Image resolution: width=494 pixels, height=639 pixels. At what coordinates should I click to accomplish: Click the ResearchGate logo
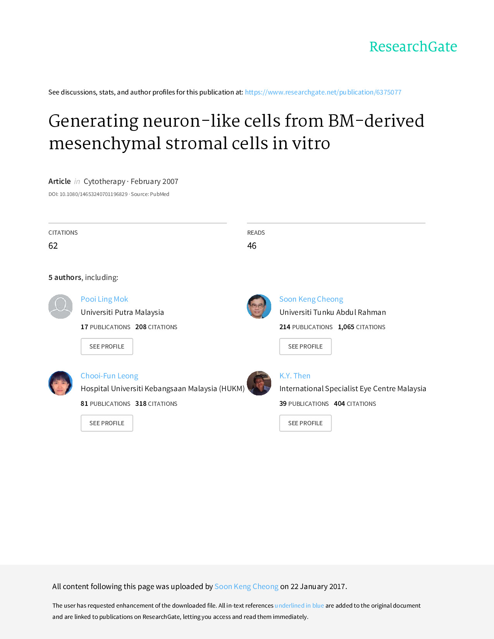point(413,47)
